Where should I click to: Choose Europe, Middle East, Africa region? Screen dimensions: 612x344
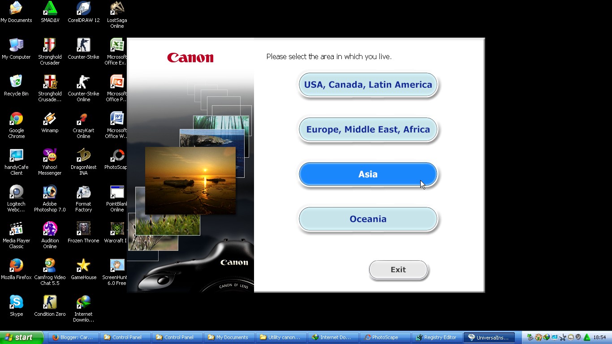point(368,129)
